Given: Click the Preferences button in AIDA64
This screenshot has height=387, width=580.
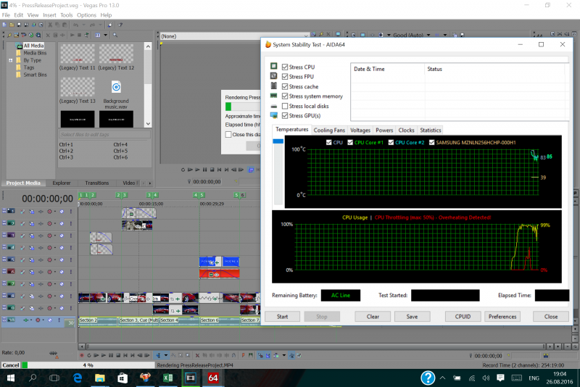Looking at the screenshot, I should point(502,317).
